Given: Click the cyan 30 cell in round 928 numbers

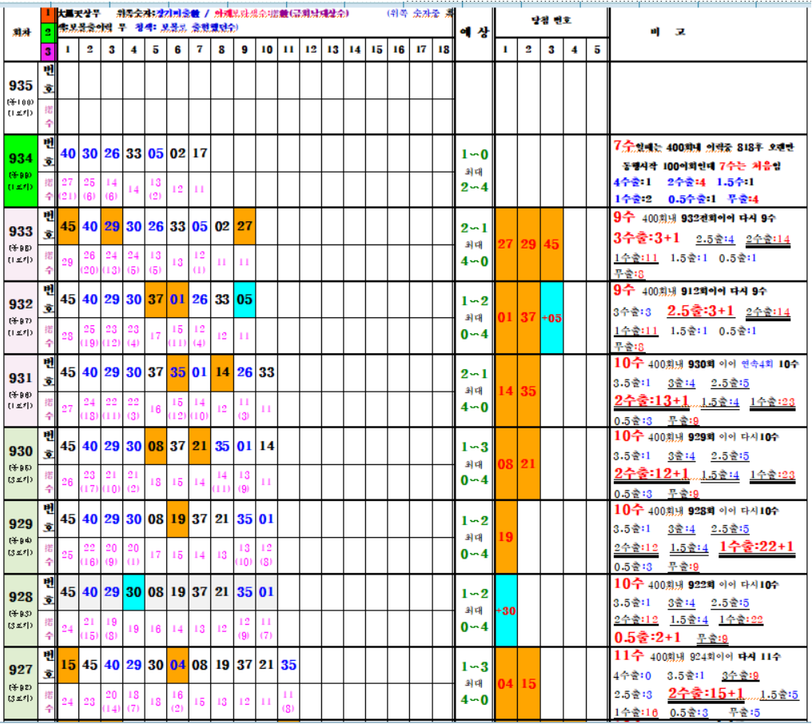Looking at the screenshot, I should 133,592.
